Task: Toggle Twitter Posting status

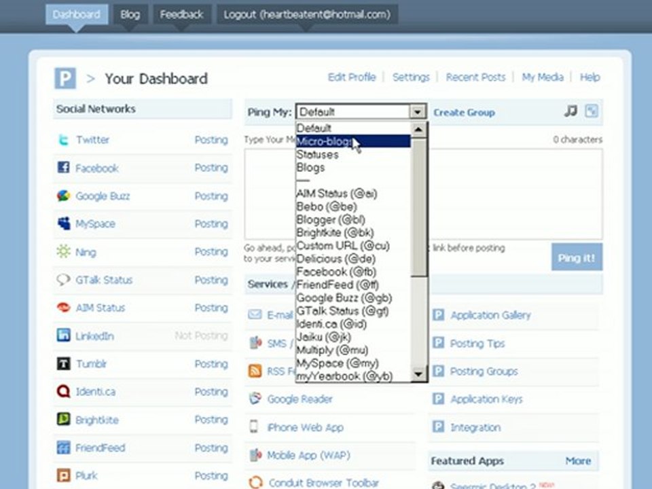Action: pyautogui.click(x=211, y=140)
